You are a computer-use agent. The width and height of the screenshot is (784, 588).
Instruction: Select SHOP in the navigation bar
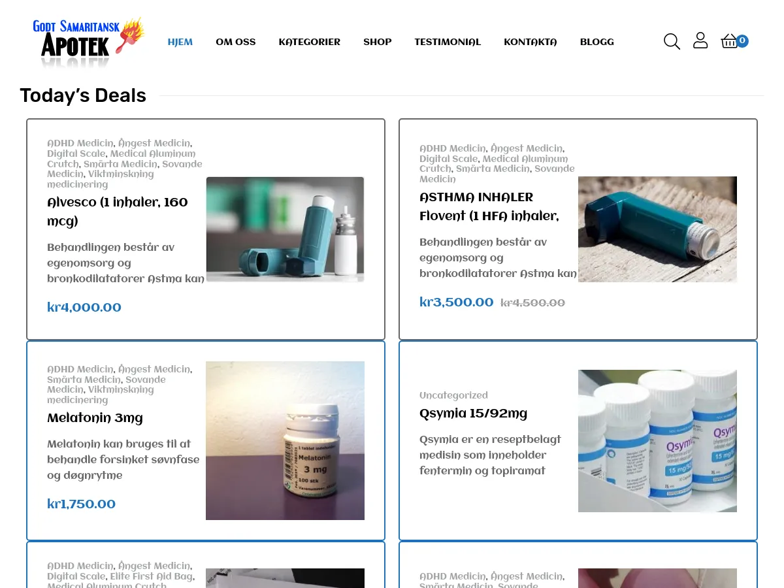pos(378,42)
